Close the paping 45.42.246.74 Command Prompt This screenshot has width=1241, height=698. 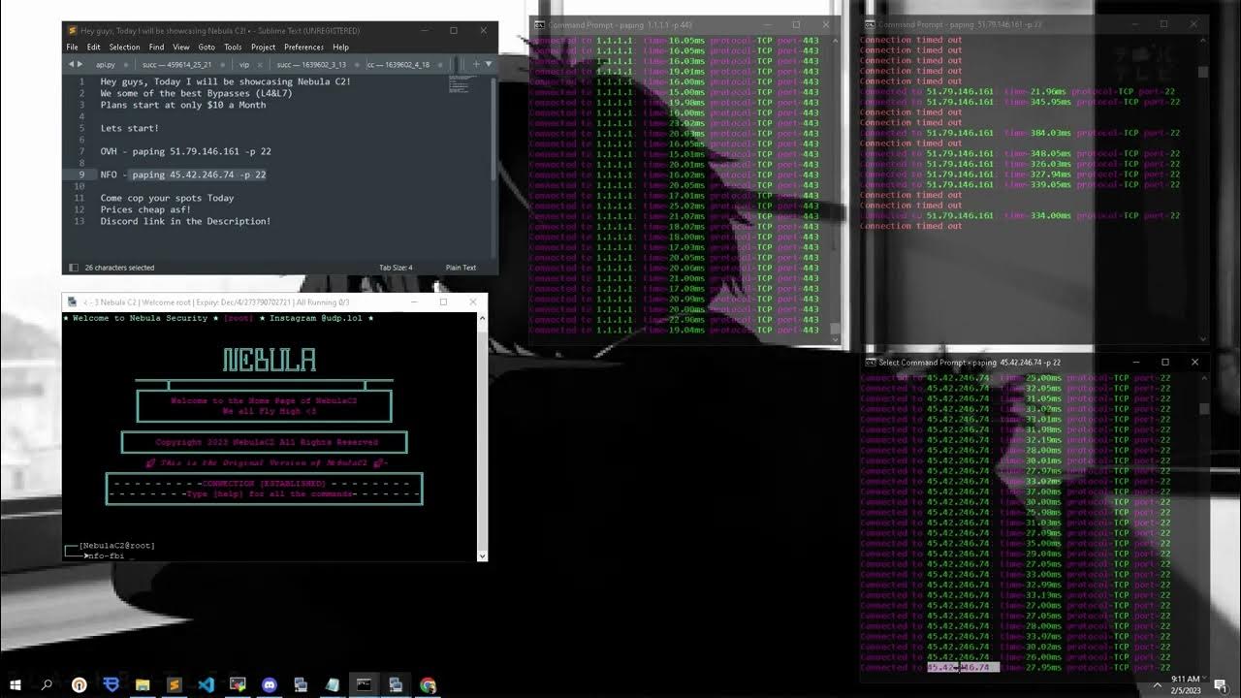tap(1194, 363)
